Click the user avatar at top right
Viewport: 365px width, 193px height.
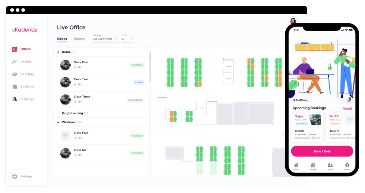point(293,21)
